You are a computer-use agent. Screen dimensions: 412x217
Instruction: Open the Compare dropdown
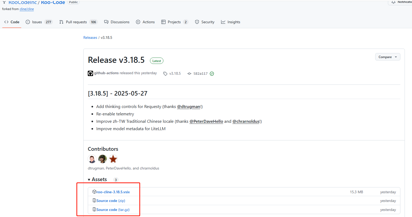388,57
